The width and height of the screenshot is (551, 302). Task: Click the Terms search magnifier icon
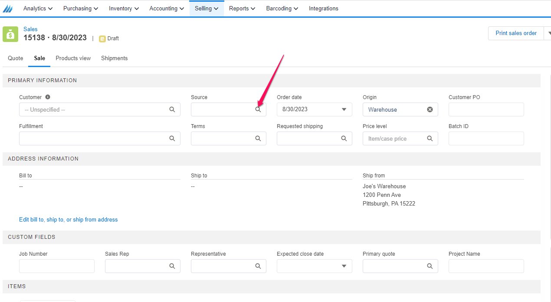pyautogui.click(x=258, y=138)
